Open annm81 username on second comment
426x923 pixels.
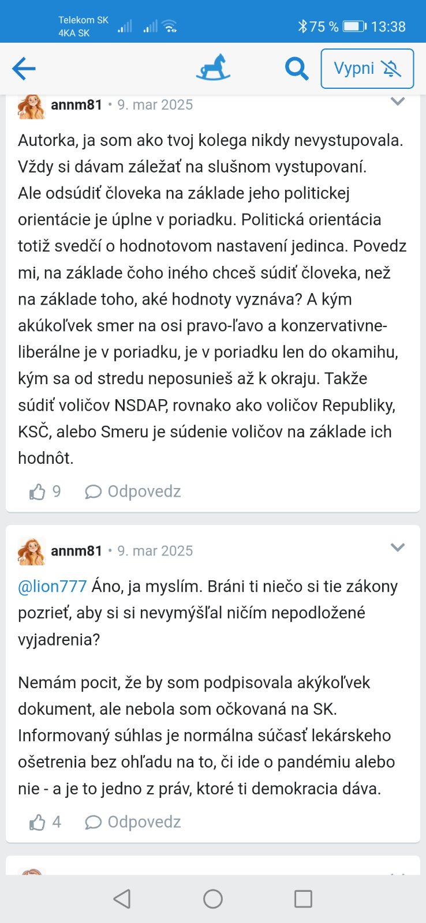coord(76,551)
